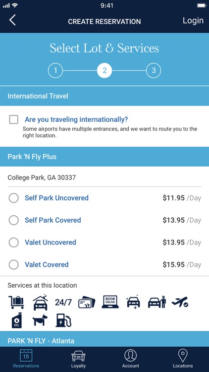Tap the airplane flight check icon
Screen dimensions: 209x372
pyautogui.click(x=180, y=302)
